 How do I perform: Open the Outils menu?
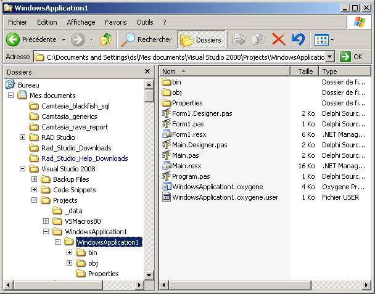coord(145,22)
